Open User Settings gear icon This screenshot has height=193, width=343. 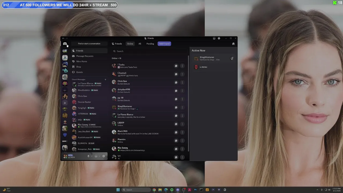104,156
